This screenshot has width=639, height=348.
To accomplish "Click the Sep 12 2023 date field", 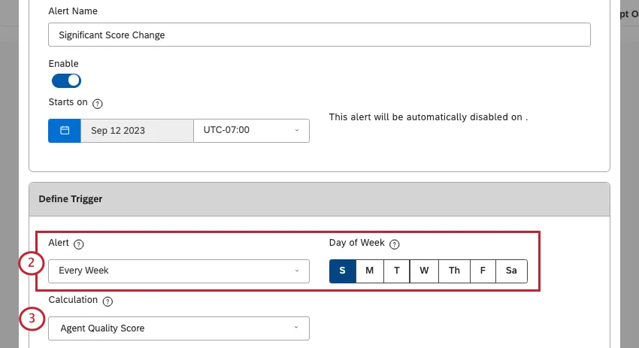I will (137, 130).
